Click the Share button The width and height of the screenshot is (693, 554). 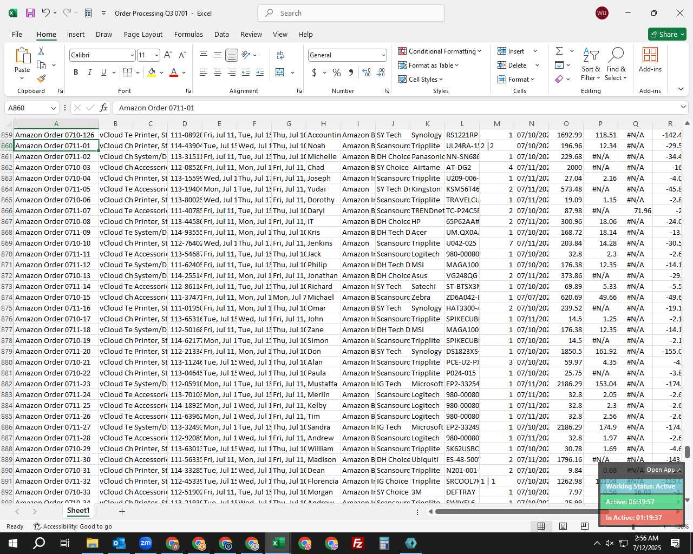[667, 34]
